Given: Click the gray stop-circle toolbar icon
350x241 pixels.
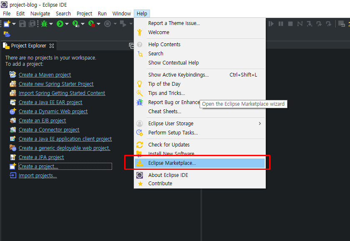Looking at the screenshot, I should 107,24.
